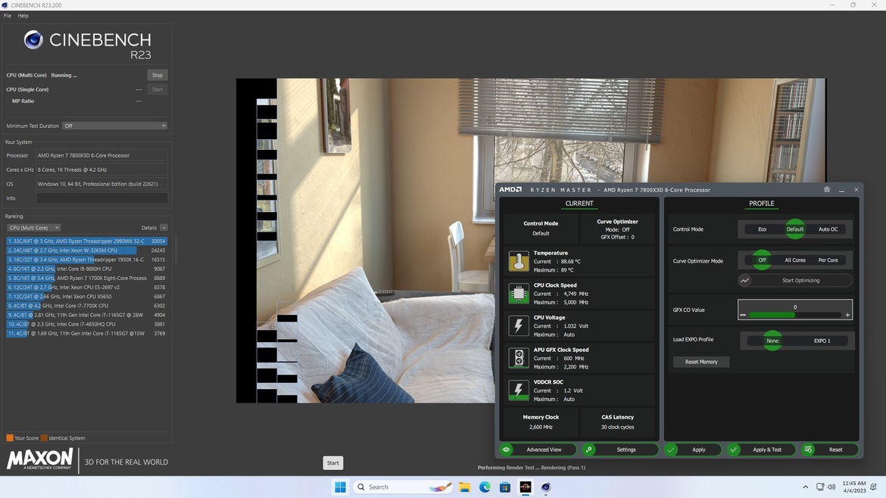Click the taskbar notification icon
This screenshot has width=886, height=498.
[x=874, y=487]
